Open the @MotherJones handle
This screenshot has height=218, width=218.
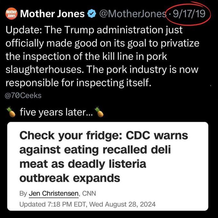tap(133, 14)
